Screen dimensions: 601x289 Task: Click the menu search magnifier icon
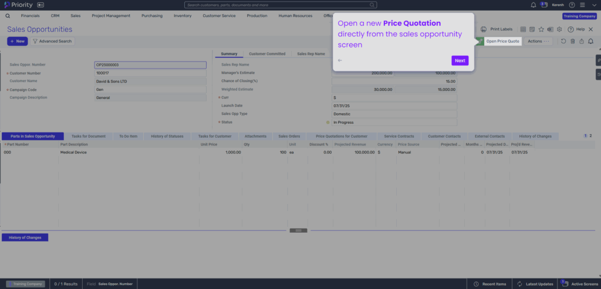click(8, 16)
